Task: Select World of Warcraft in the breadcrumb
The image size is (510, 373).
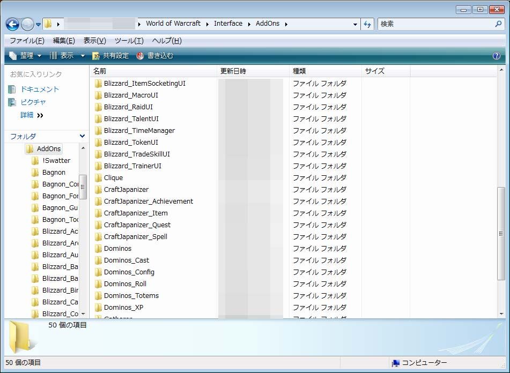Action: coord(173,24)
